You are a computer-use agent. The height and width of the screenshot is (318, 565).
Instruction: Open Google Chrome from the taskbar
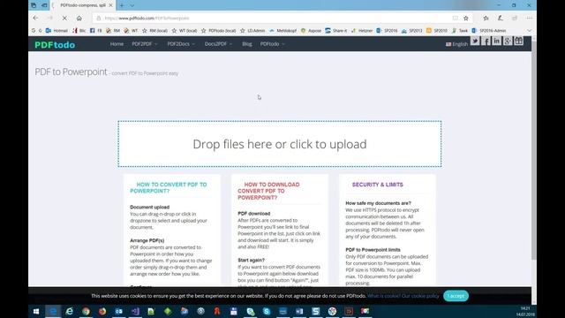click(x=86, y=311)
